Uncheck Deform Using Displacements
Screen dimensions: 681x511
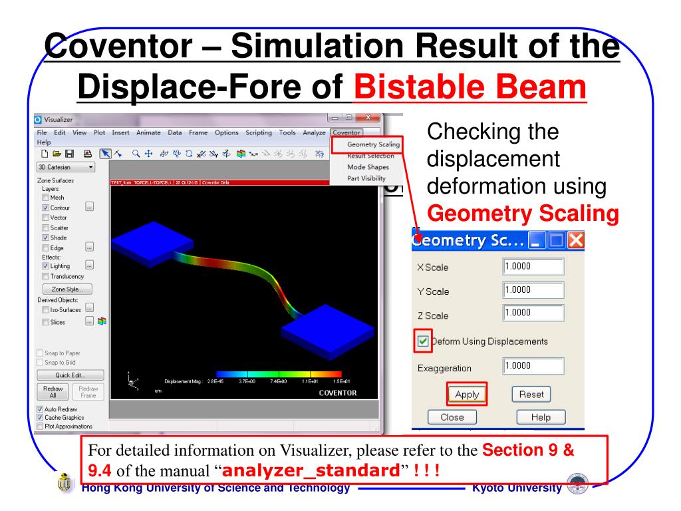tap(423, 341)
